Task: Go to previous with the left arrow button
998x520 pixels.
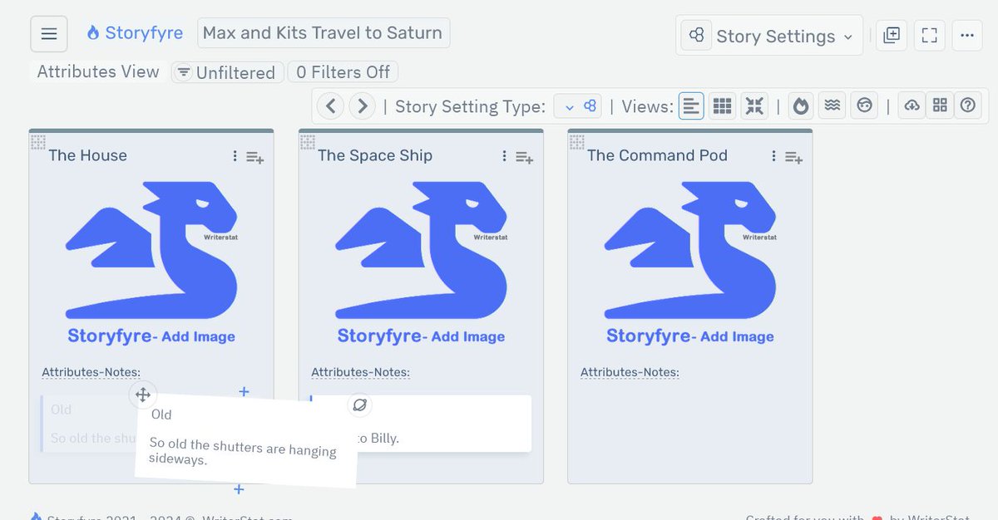Action: [x=330, y=106]
